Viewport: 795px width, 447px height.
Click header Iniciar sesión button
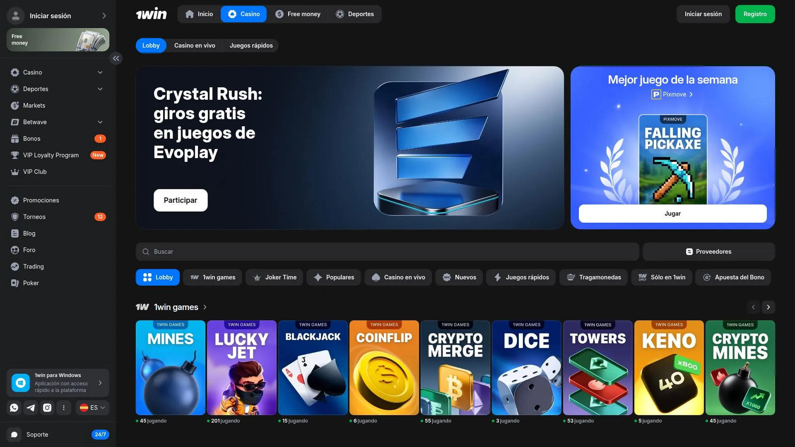coord(703,14)
